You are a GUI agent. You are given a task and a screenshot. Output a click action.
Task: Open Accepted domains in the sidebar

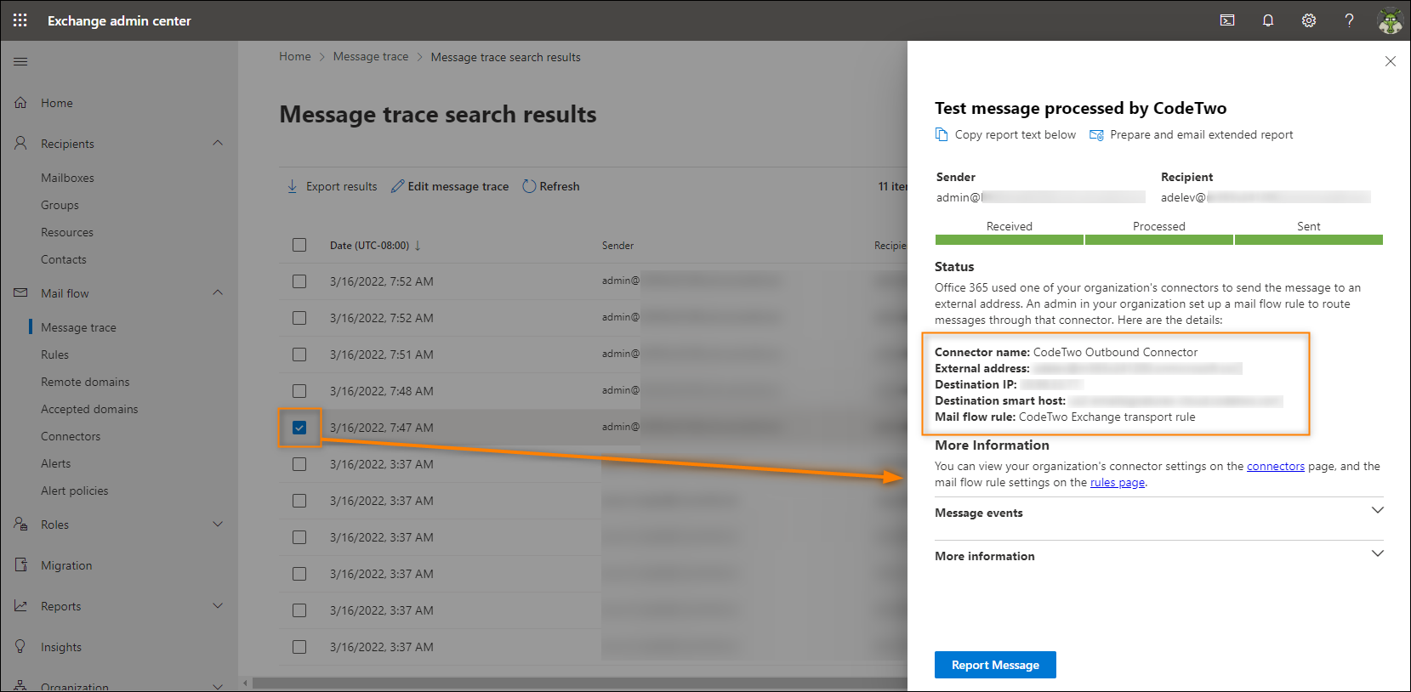tap(89, 409)
